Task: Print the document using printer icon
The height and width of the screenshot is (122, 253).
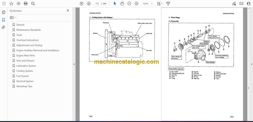Action: coord(26,4)
